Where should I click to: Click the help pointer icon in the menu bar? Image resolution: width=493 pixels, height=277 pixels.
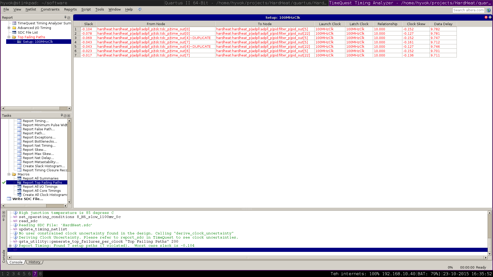click(140, 9)
